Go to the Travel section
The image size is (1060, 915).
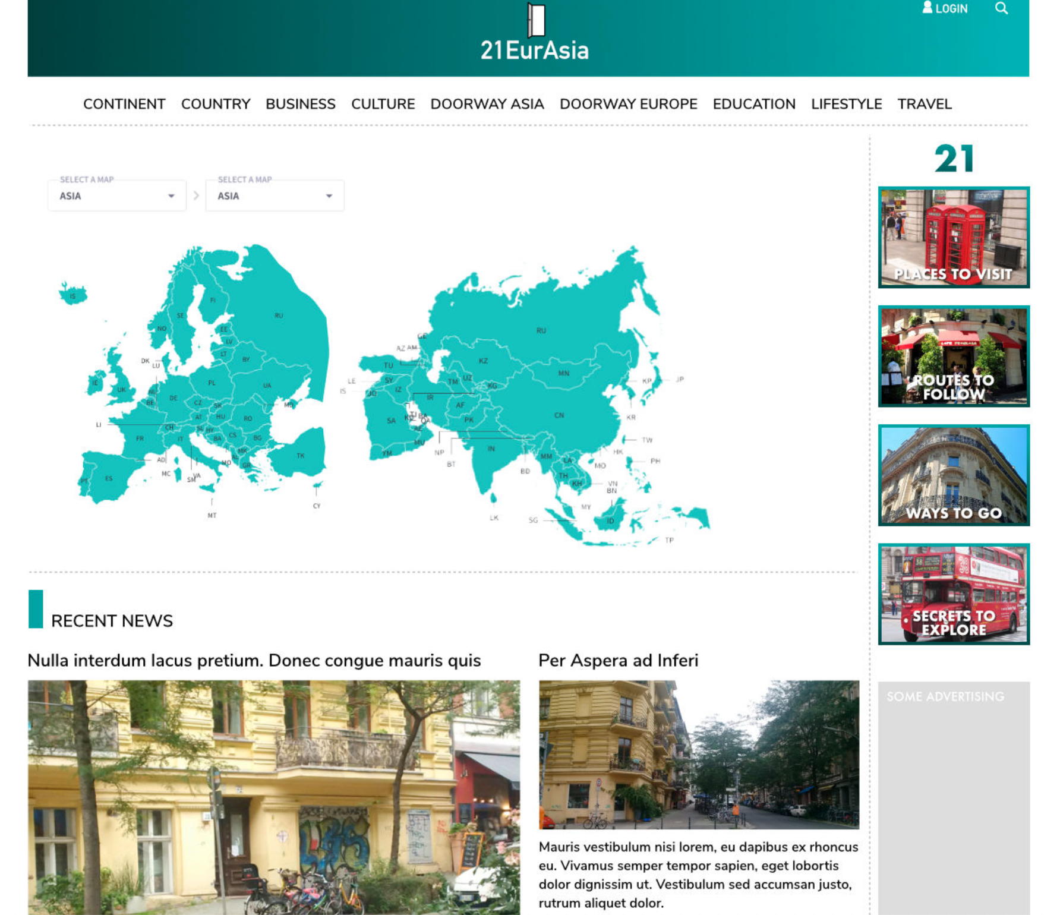[924, 104]
